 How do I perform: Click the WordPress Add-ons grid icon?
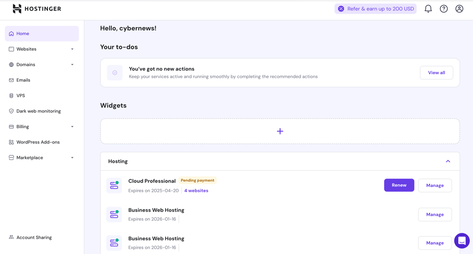(11, 142)
